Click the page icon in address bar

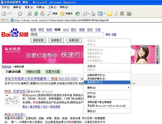click(12, 20)
